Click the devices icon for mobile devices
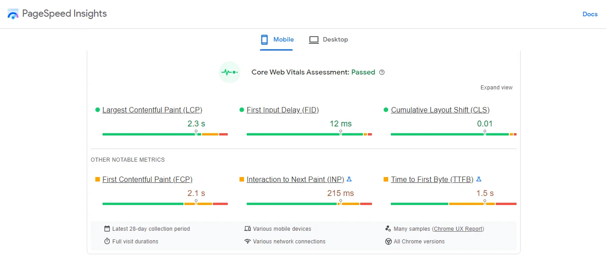The width and height of the screenshot is (606, 261). click(248, 228)
